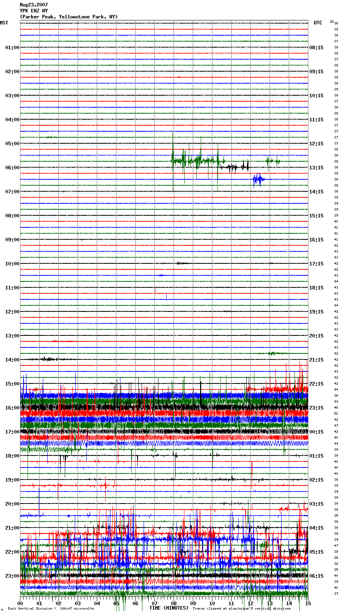The height and width of the screenshot is (614, 340).
Task: Select the '17:00' MST time label
Action: coord(12,432)
